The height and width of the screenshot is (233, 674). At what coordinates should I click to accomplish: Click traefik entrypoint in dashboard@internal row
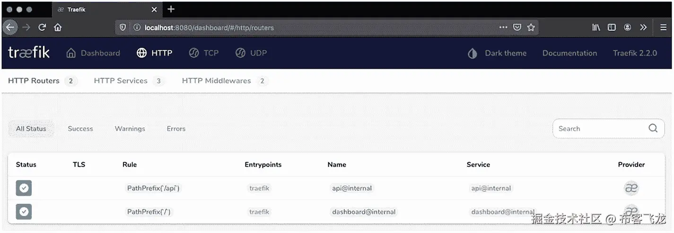point(259,212)
